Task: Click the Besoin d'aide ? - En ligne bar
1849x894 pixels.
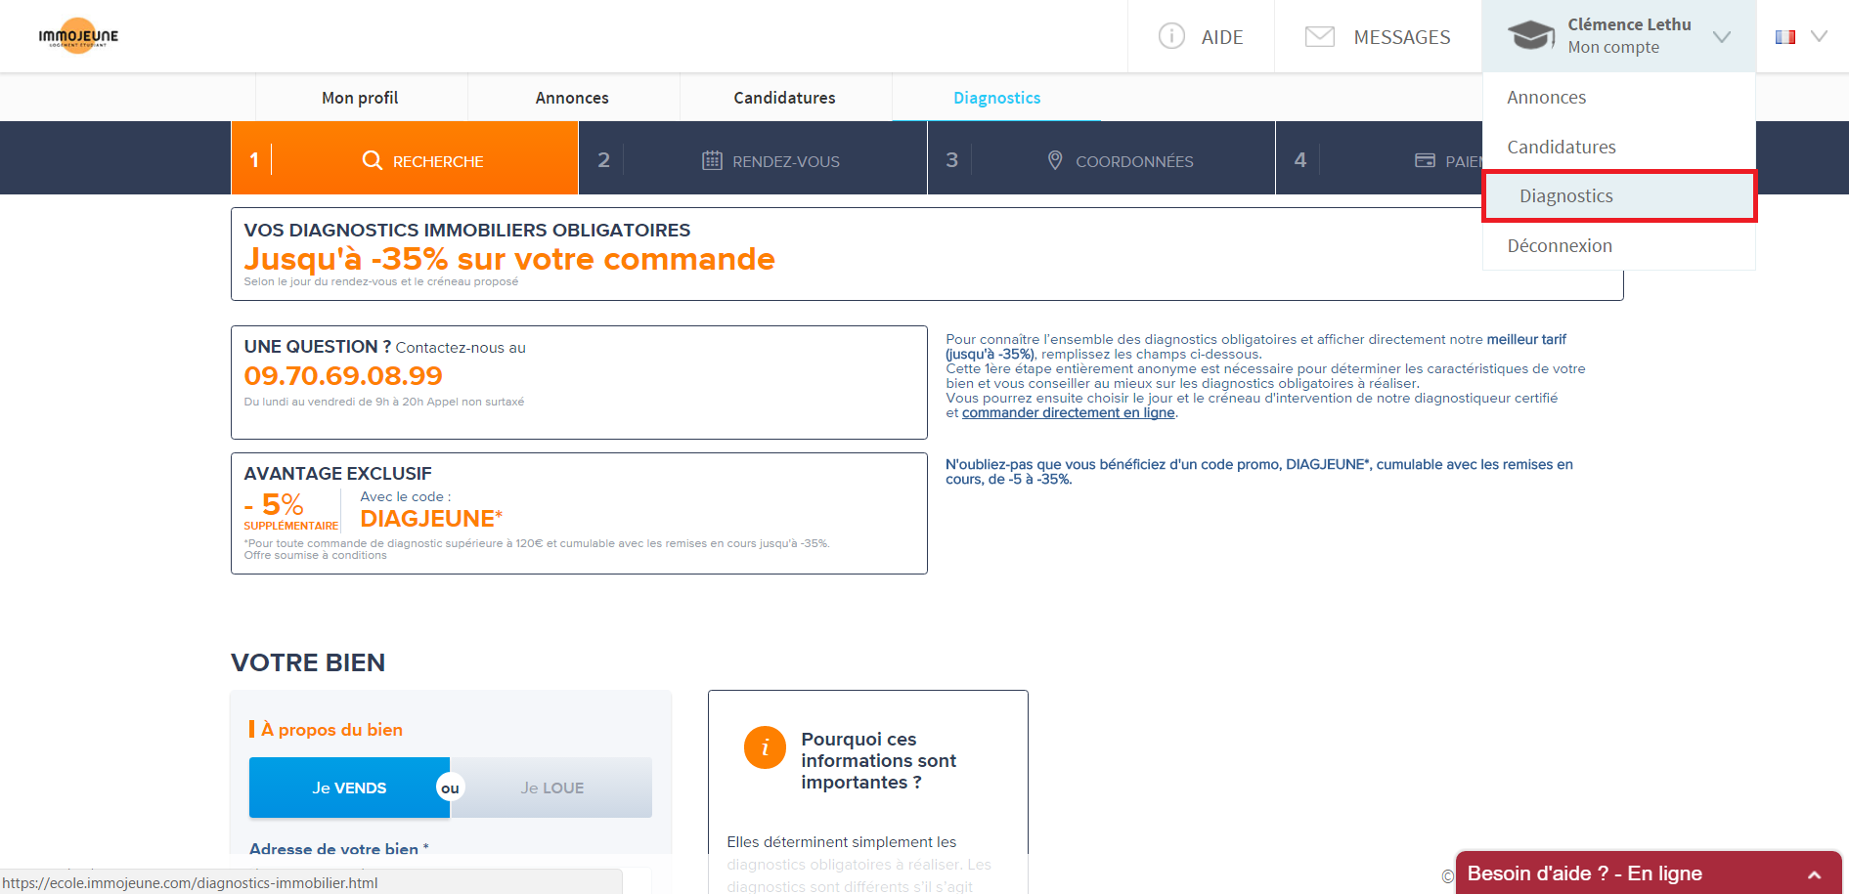Action: click(x=1649, y=873)
